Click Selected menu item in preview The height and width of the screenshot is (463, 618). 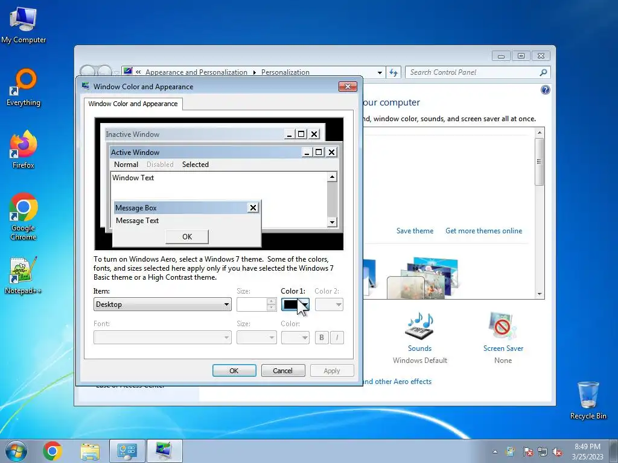[x=196, y=165]
